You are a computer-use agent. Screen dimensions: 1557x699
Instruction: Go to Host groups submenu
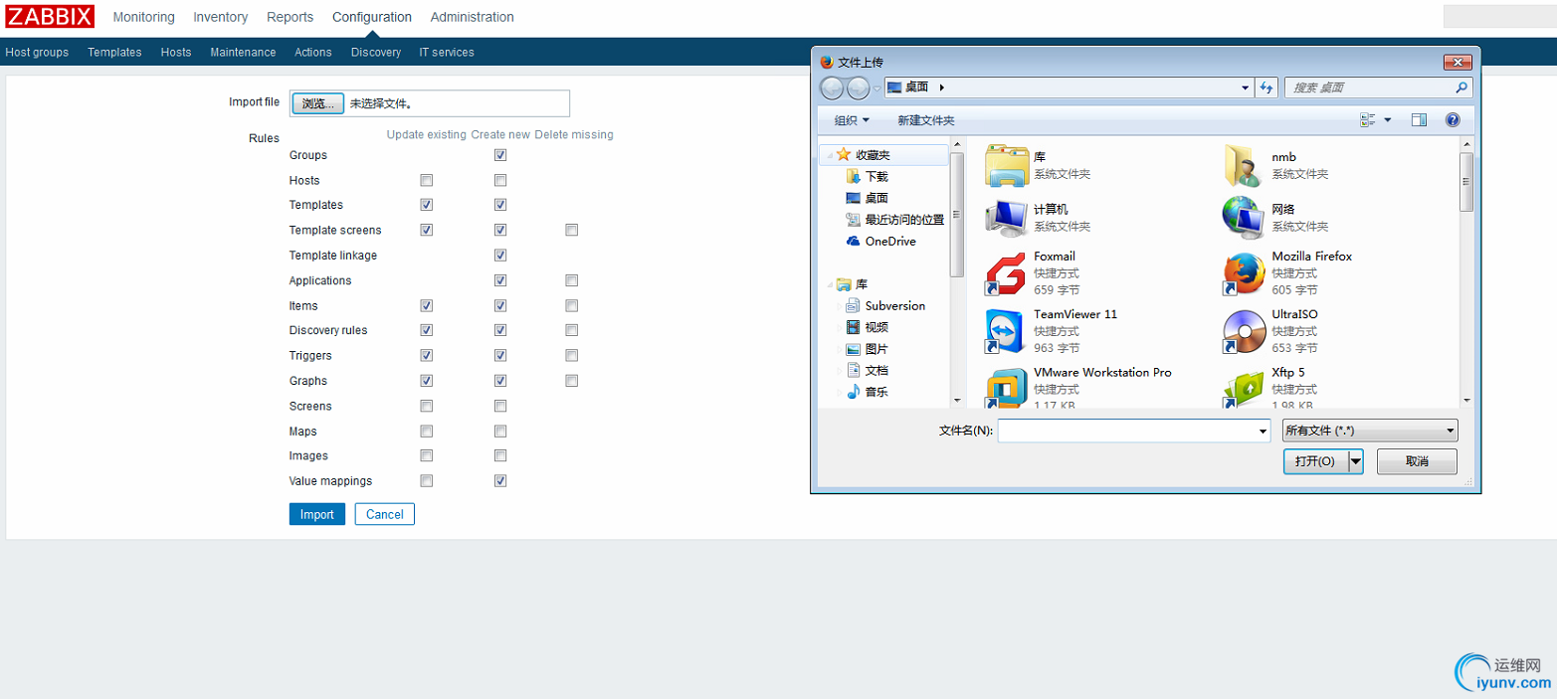(37, 52)
